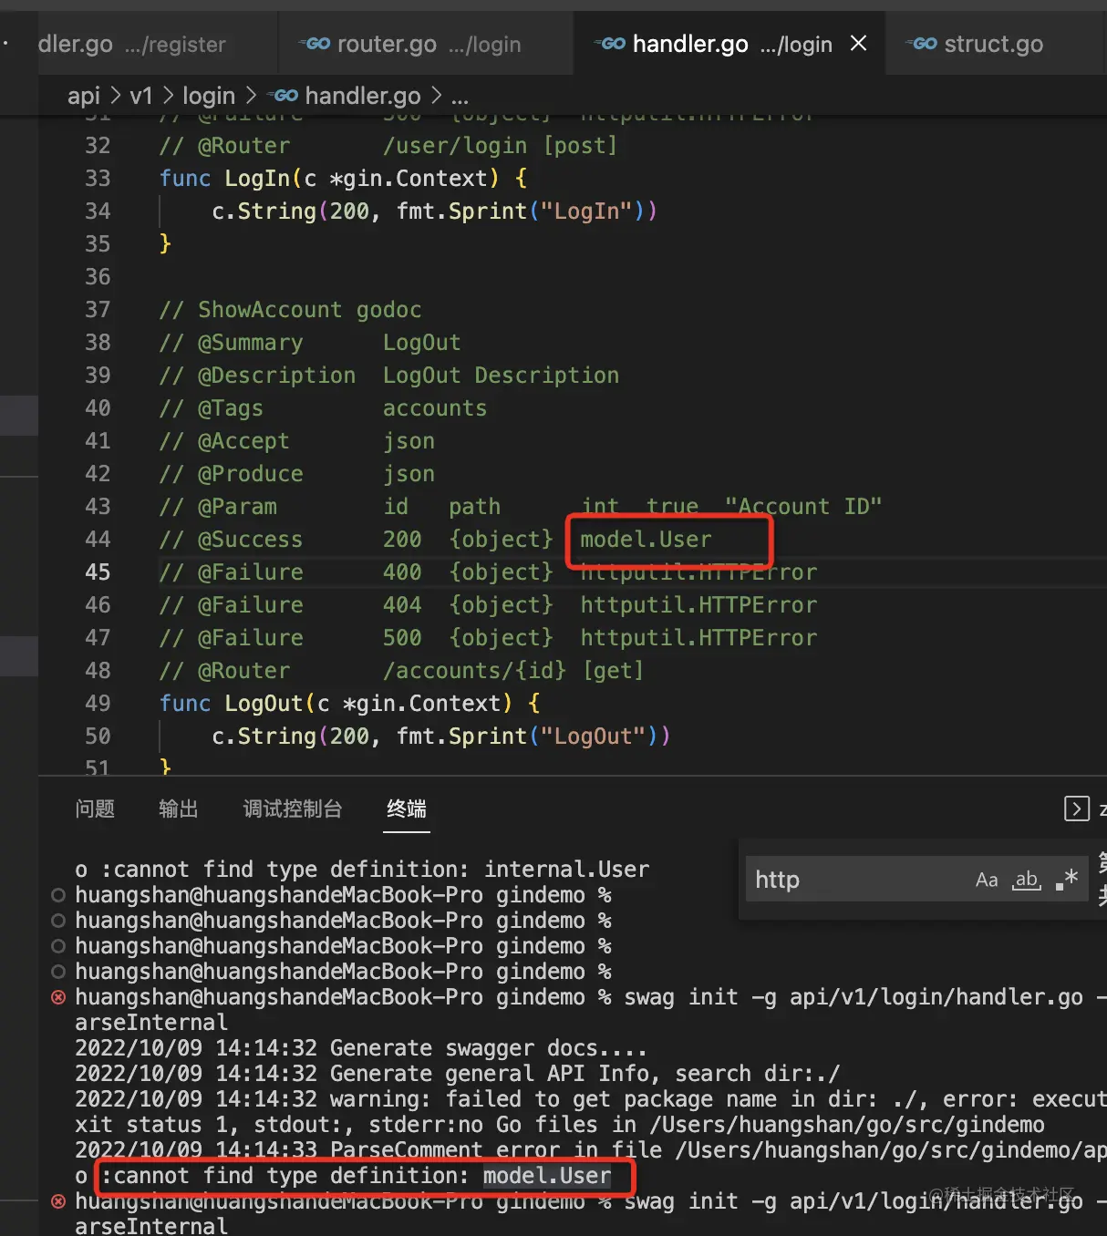
Task: Click the Go icon on struct.go tab
Action: click(922, 44)
